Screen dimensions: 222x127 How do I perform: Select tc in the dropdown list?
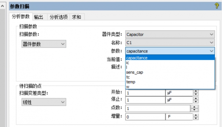pos(170,77)
